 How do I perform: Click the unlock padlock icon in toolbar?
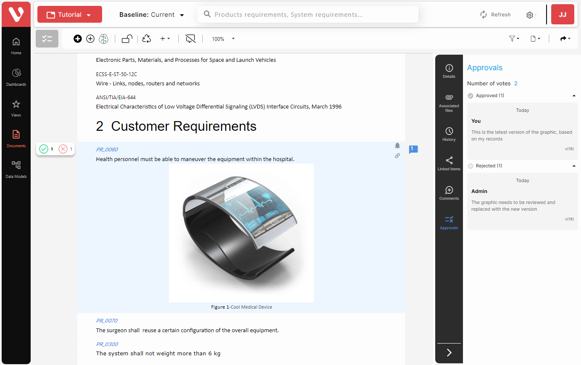click(126, 38)
